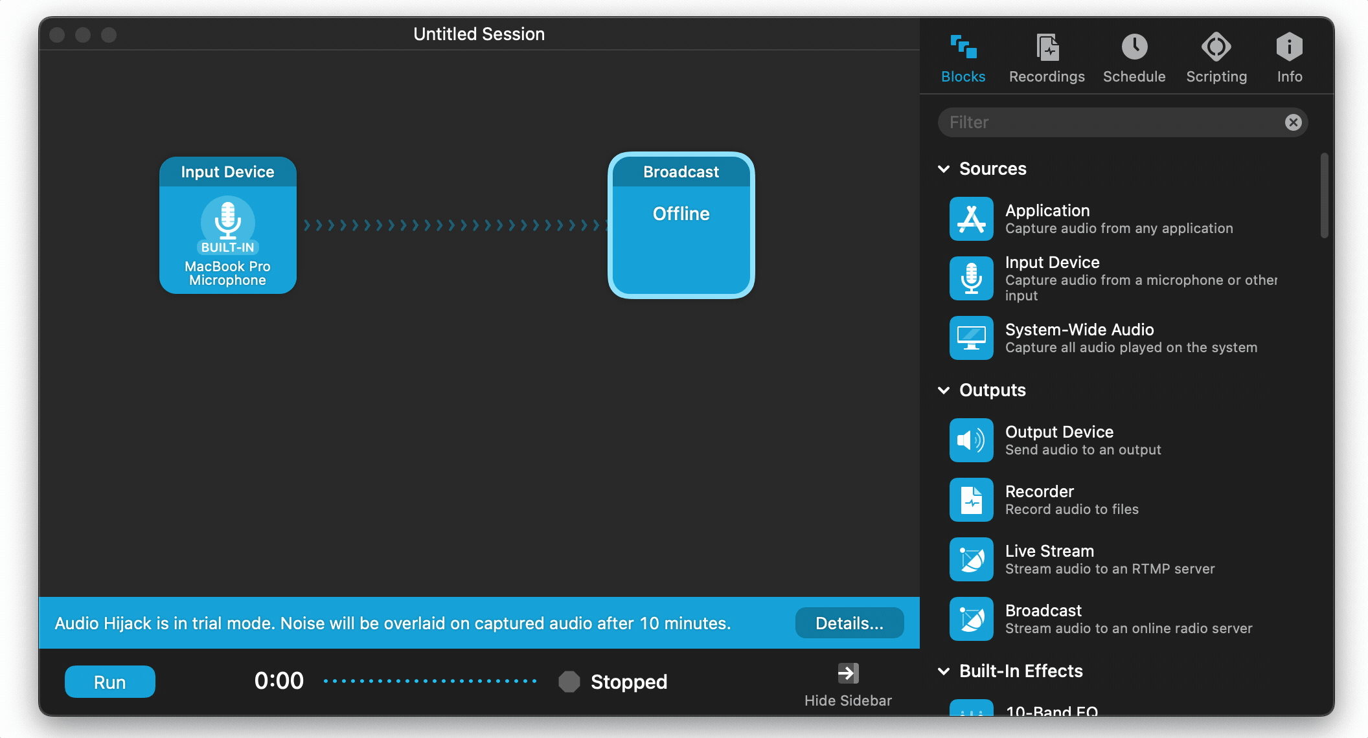Click the Application block title text
This screenshot has width=1368, height=738.
tap(1047, 210)
